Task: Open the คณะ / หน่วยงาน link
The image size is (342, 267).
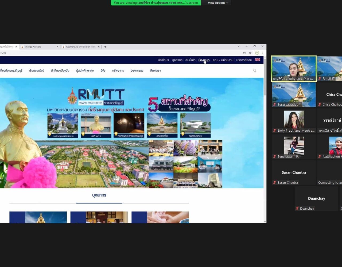Action: click(x=223, y=60)
